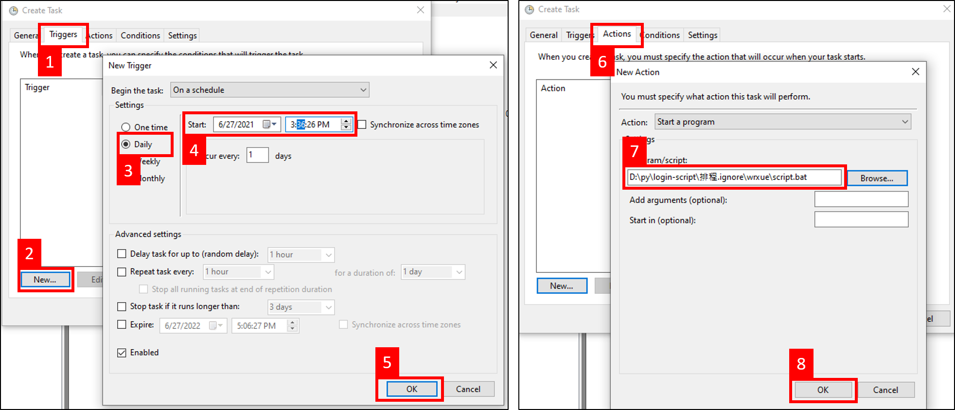Open Settings tab in right Create Task window
This screenshot has height=410, width=955.
[703, 35]
